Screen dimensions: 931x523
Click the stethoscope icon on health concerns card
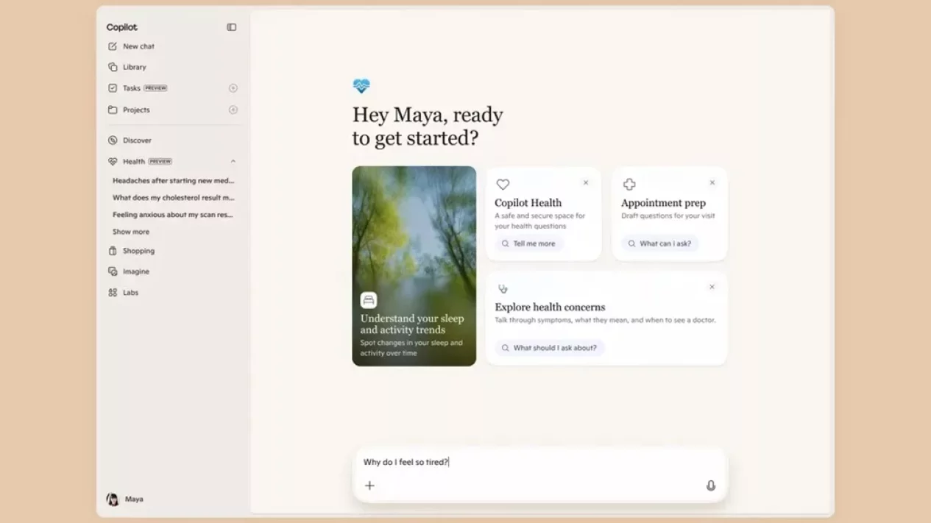coord(503,289)
